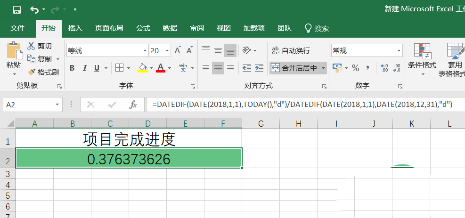The image size is (465, 218).
Task: Switch to Review (审阅) tab
Action: (x=197, y=28)
